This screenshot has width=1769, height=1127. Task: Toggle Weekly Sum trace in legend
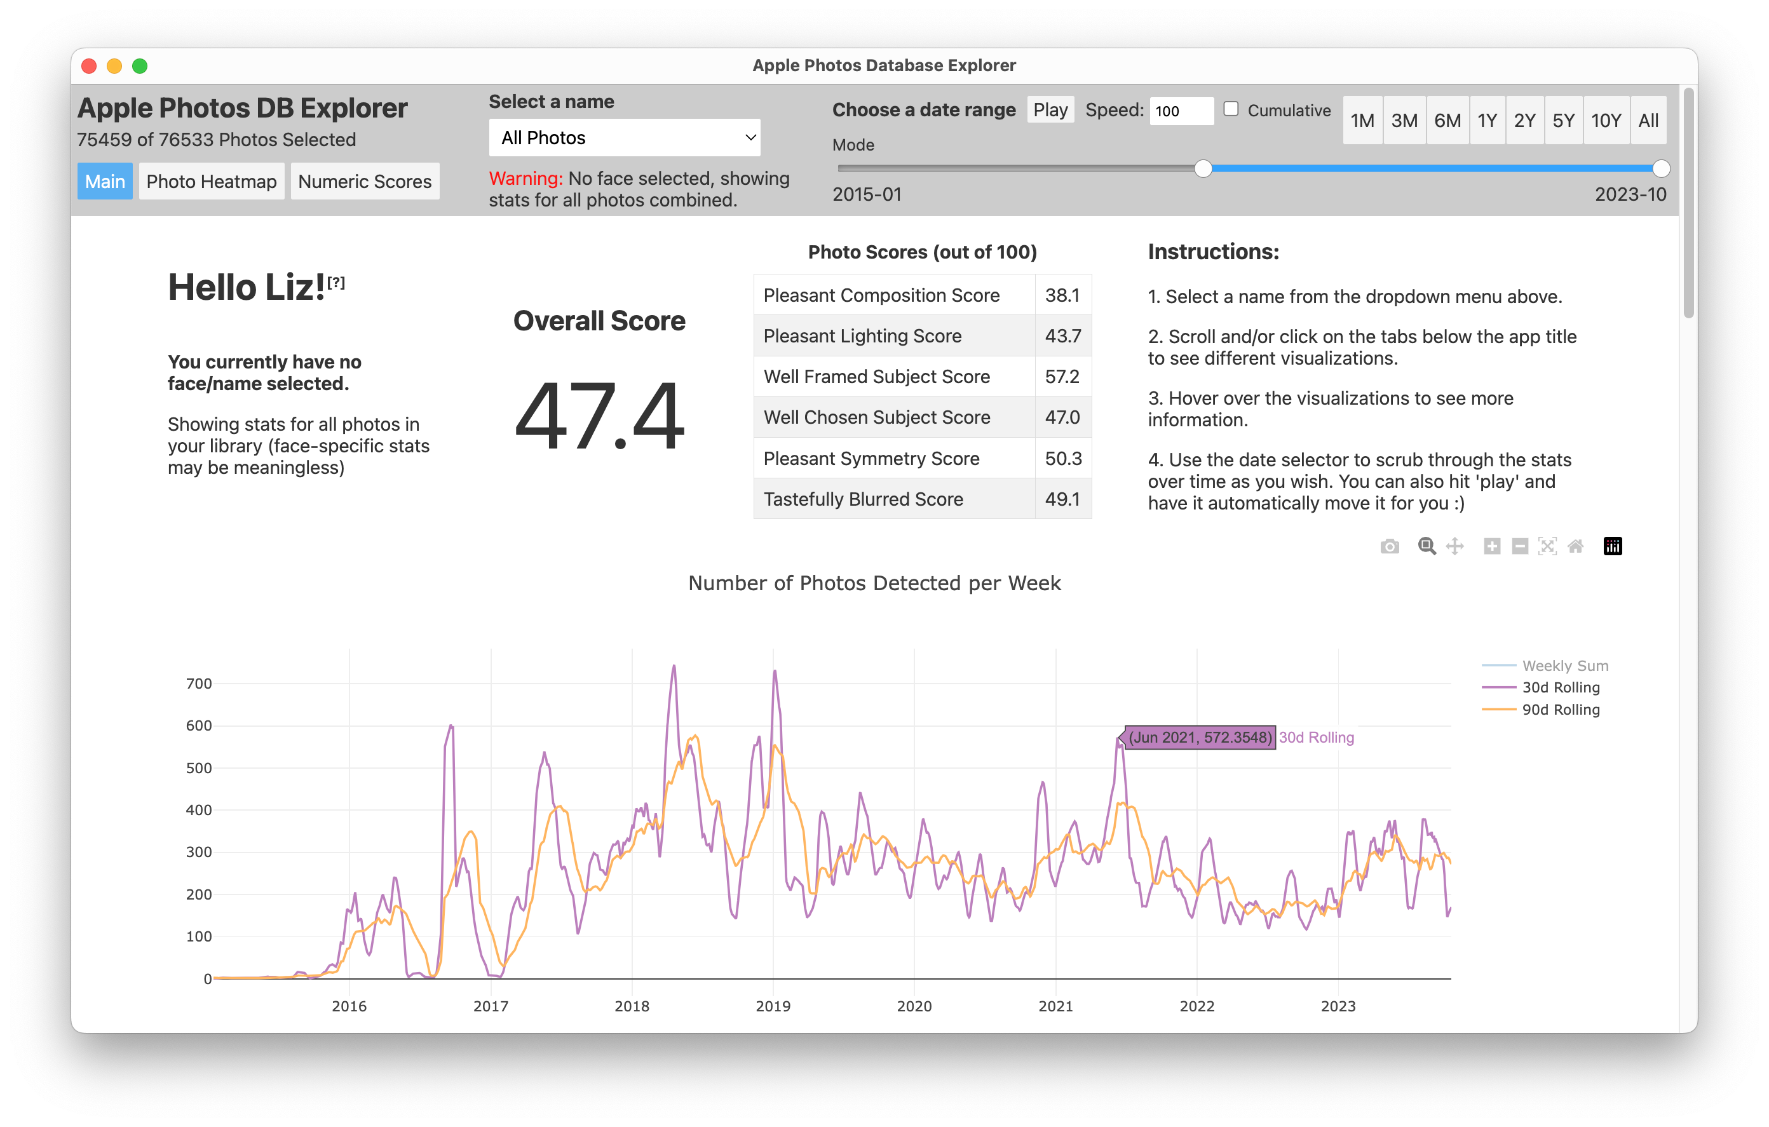point(1564,666)
